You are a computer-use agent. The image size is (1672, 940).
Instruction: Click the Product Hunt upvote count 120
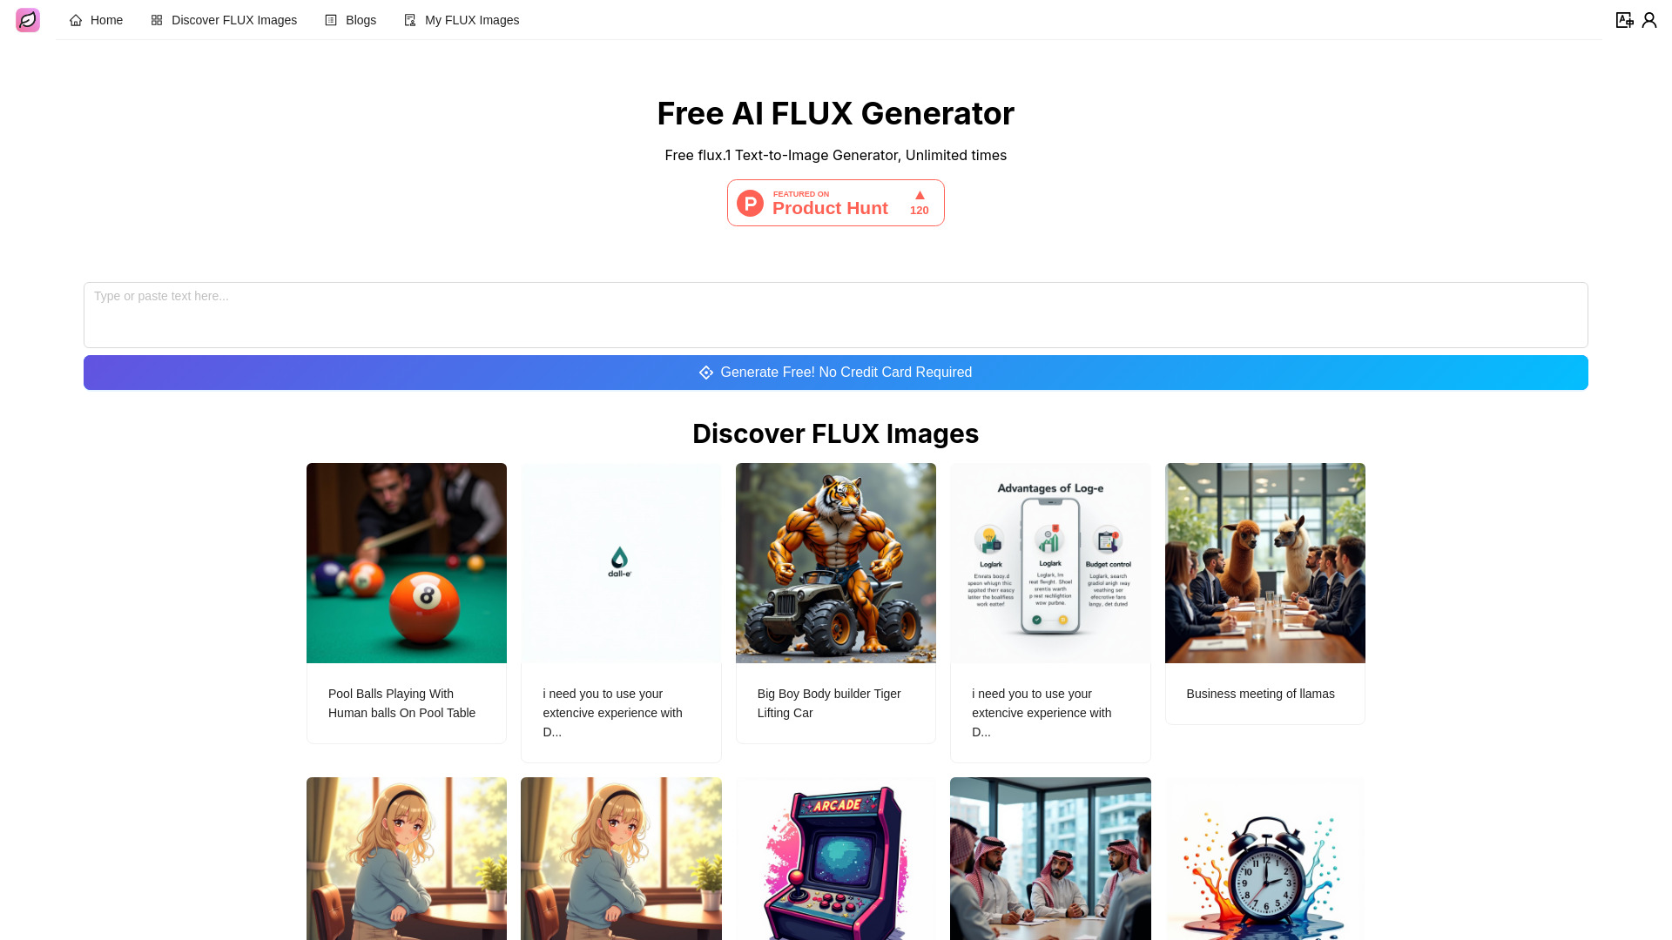[919, 210]
